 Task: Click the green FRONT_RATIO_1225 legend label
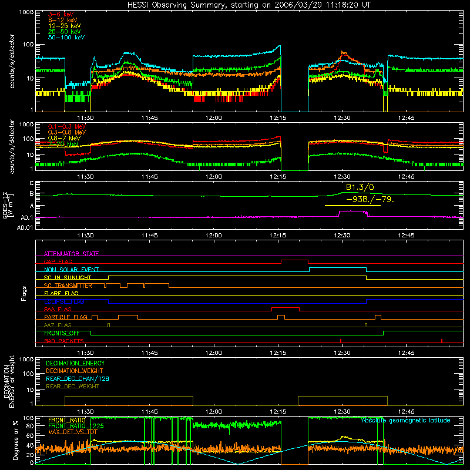coord(76,427)
